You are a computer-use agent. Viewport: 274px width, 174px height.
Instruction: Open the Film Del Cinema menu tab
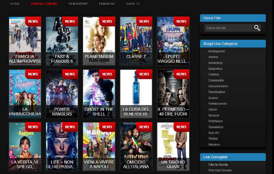pyautogui.click(x=44, y=3)
